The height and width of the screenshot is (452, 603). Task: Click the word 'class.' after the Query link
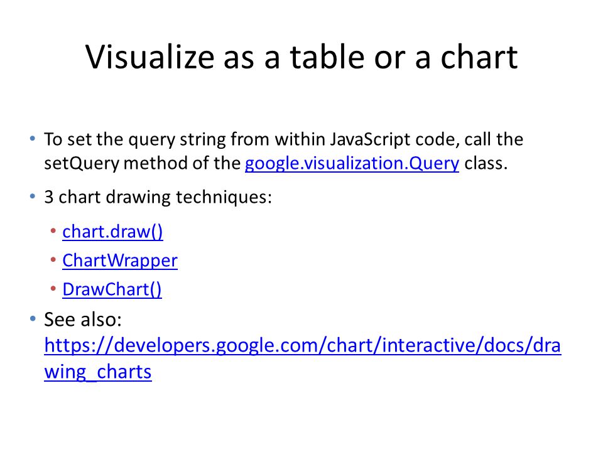tap(486, 163)
